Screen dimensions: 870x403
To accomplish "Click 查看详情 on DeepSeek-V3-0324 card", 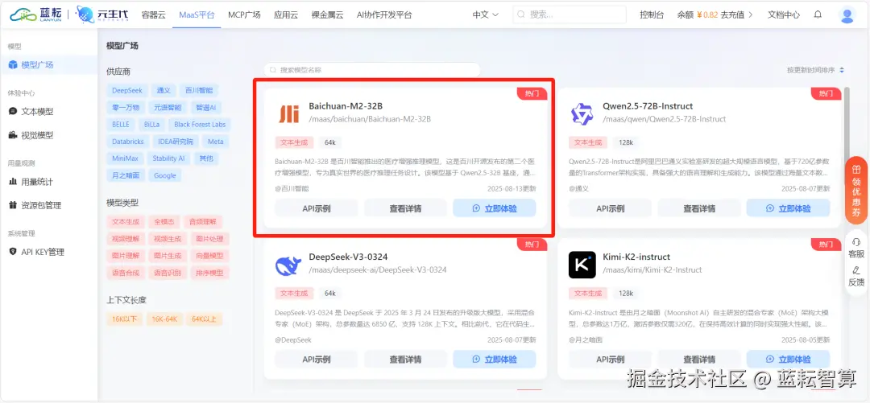I will coord(405,360).
